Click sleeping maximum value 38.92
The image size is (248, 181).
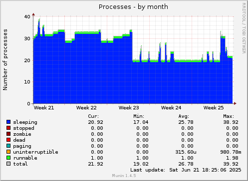(231, 122)
